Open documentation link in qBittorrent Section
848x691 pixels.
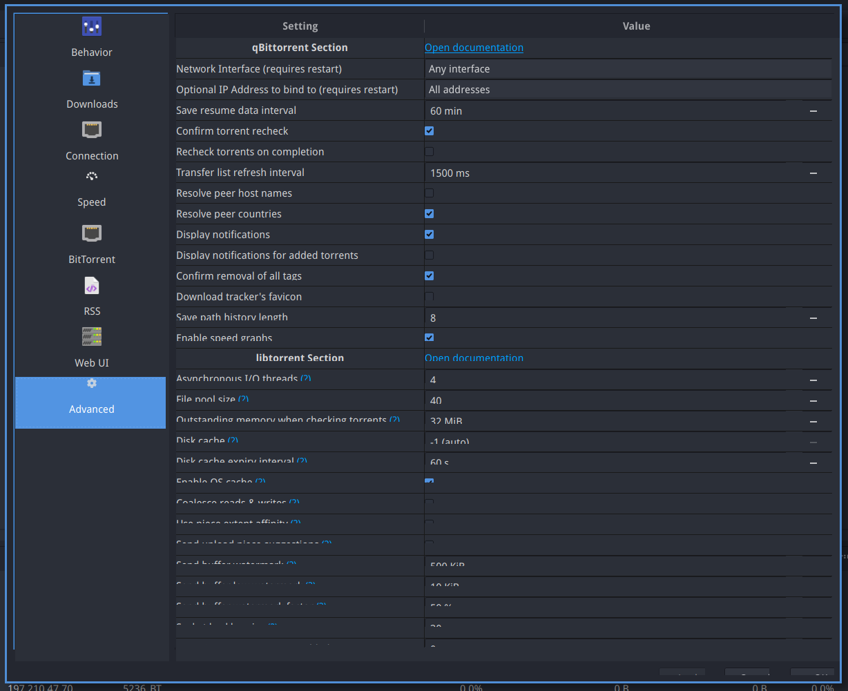pos(474,48)
